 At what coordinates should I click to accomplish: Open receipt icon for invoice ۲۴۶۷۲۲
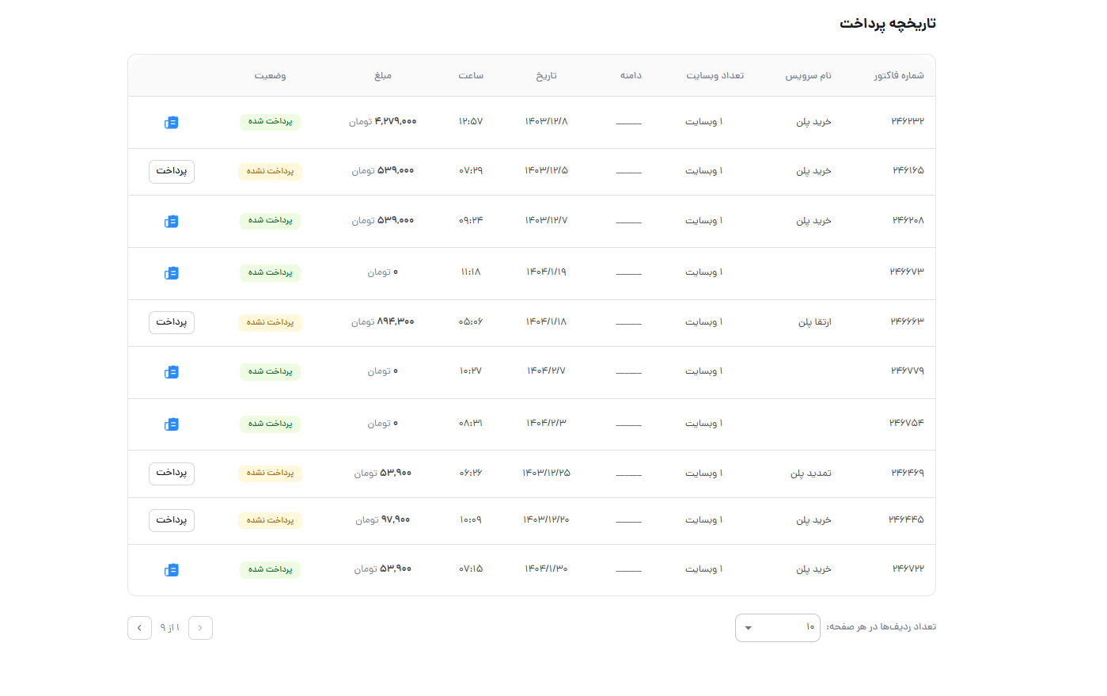(171, 570)
